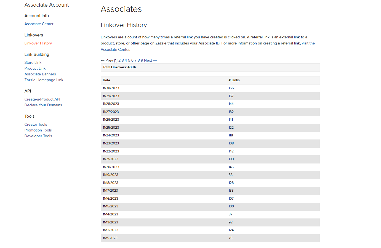
Task: Open Create-a-Product API link
Action: pyautogui.click(x=42, y=99)
